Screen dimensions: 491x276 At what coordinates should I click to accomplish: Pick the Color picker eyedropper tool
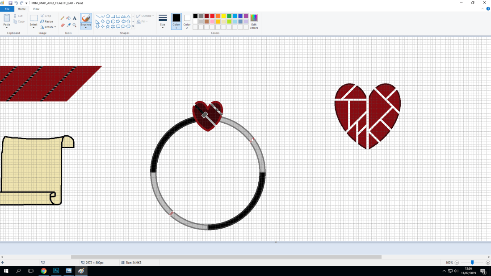click(68, 25)
